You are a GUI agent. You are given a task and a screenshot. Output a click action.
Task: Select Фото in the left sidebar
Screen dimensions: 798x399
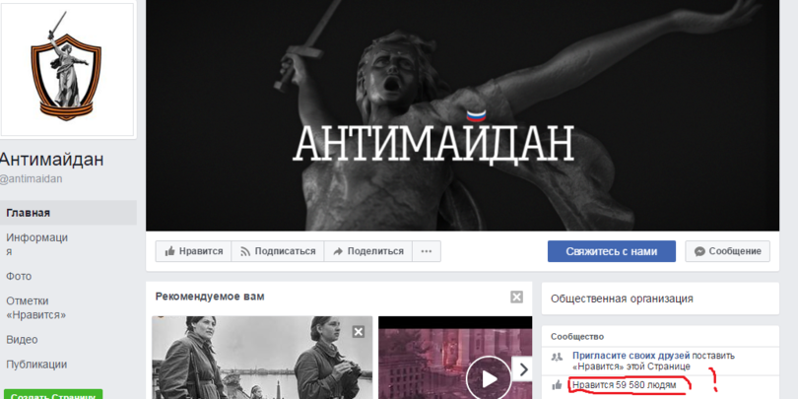(x=20, y=277)
